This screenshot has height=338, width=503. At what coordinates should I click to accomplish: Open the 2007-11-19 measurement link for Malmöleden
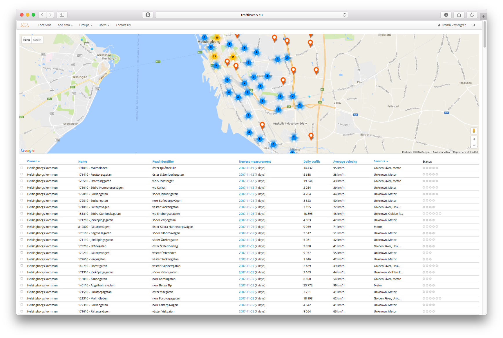pos(246,168)
